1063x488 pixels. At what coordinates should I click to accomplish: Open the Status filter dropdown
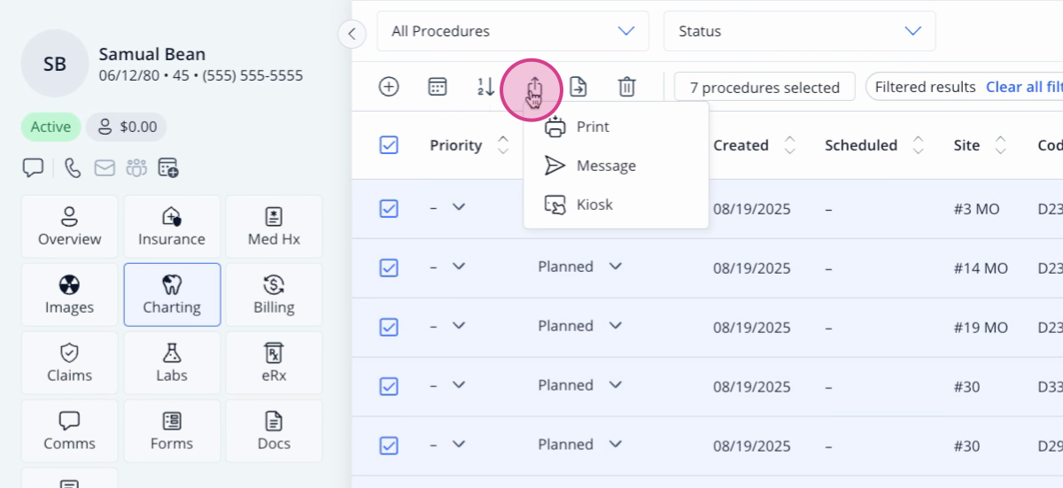click(x=799, y=31)
